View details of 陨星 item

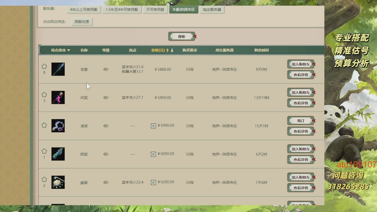tap(301, 160)
